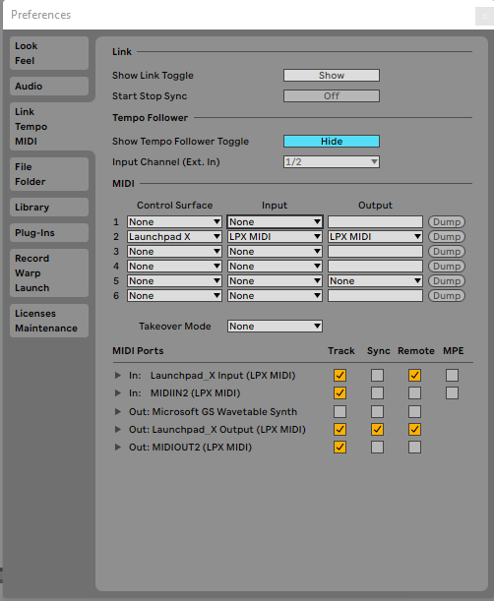Image resolution: width=494 pixels, height=601 pixels.
Task: Click the Dump button in row 6
Action: 447,295
